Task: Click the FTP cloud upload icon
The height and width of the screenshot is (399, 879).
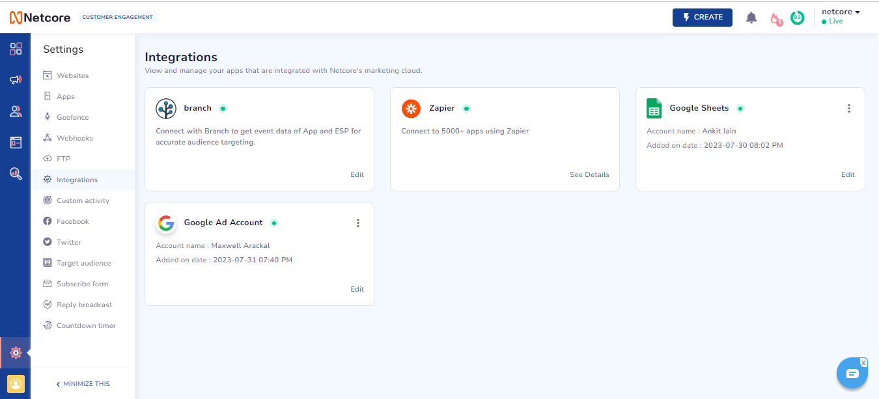Action: pyautogui.click(x=47, y=159)
